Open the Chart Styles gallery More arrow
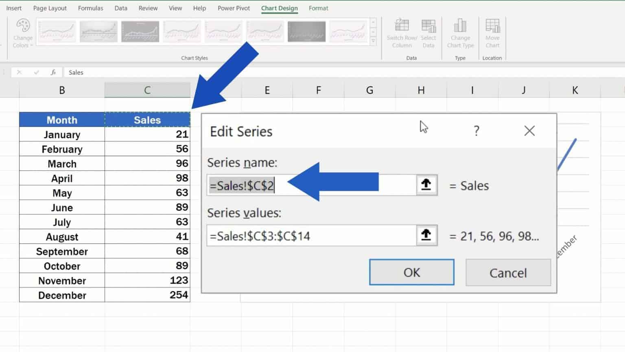625x352 pixels. pyautogui.click(x=373, y=41)
